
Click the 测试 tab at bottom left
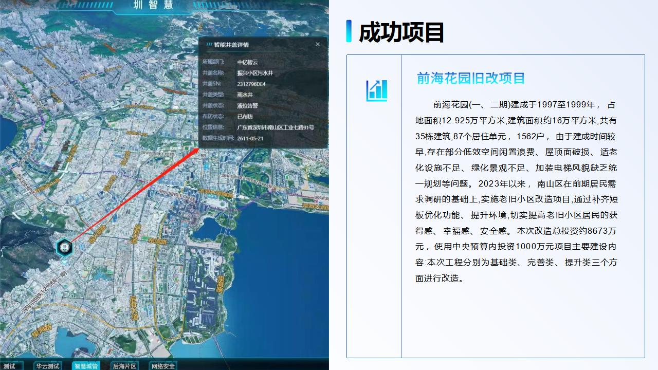(x=9, y=366)
